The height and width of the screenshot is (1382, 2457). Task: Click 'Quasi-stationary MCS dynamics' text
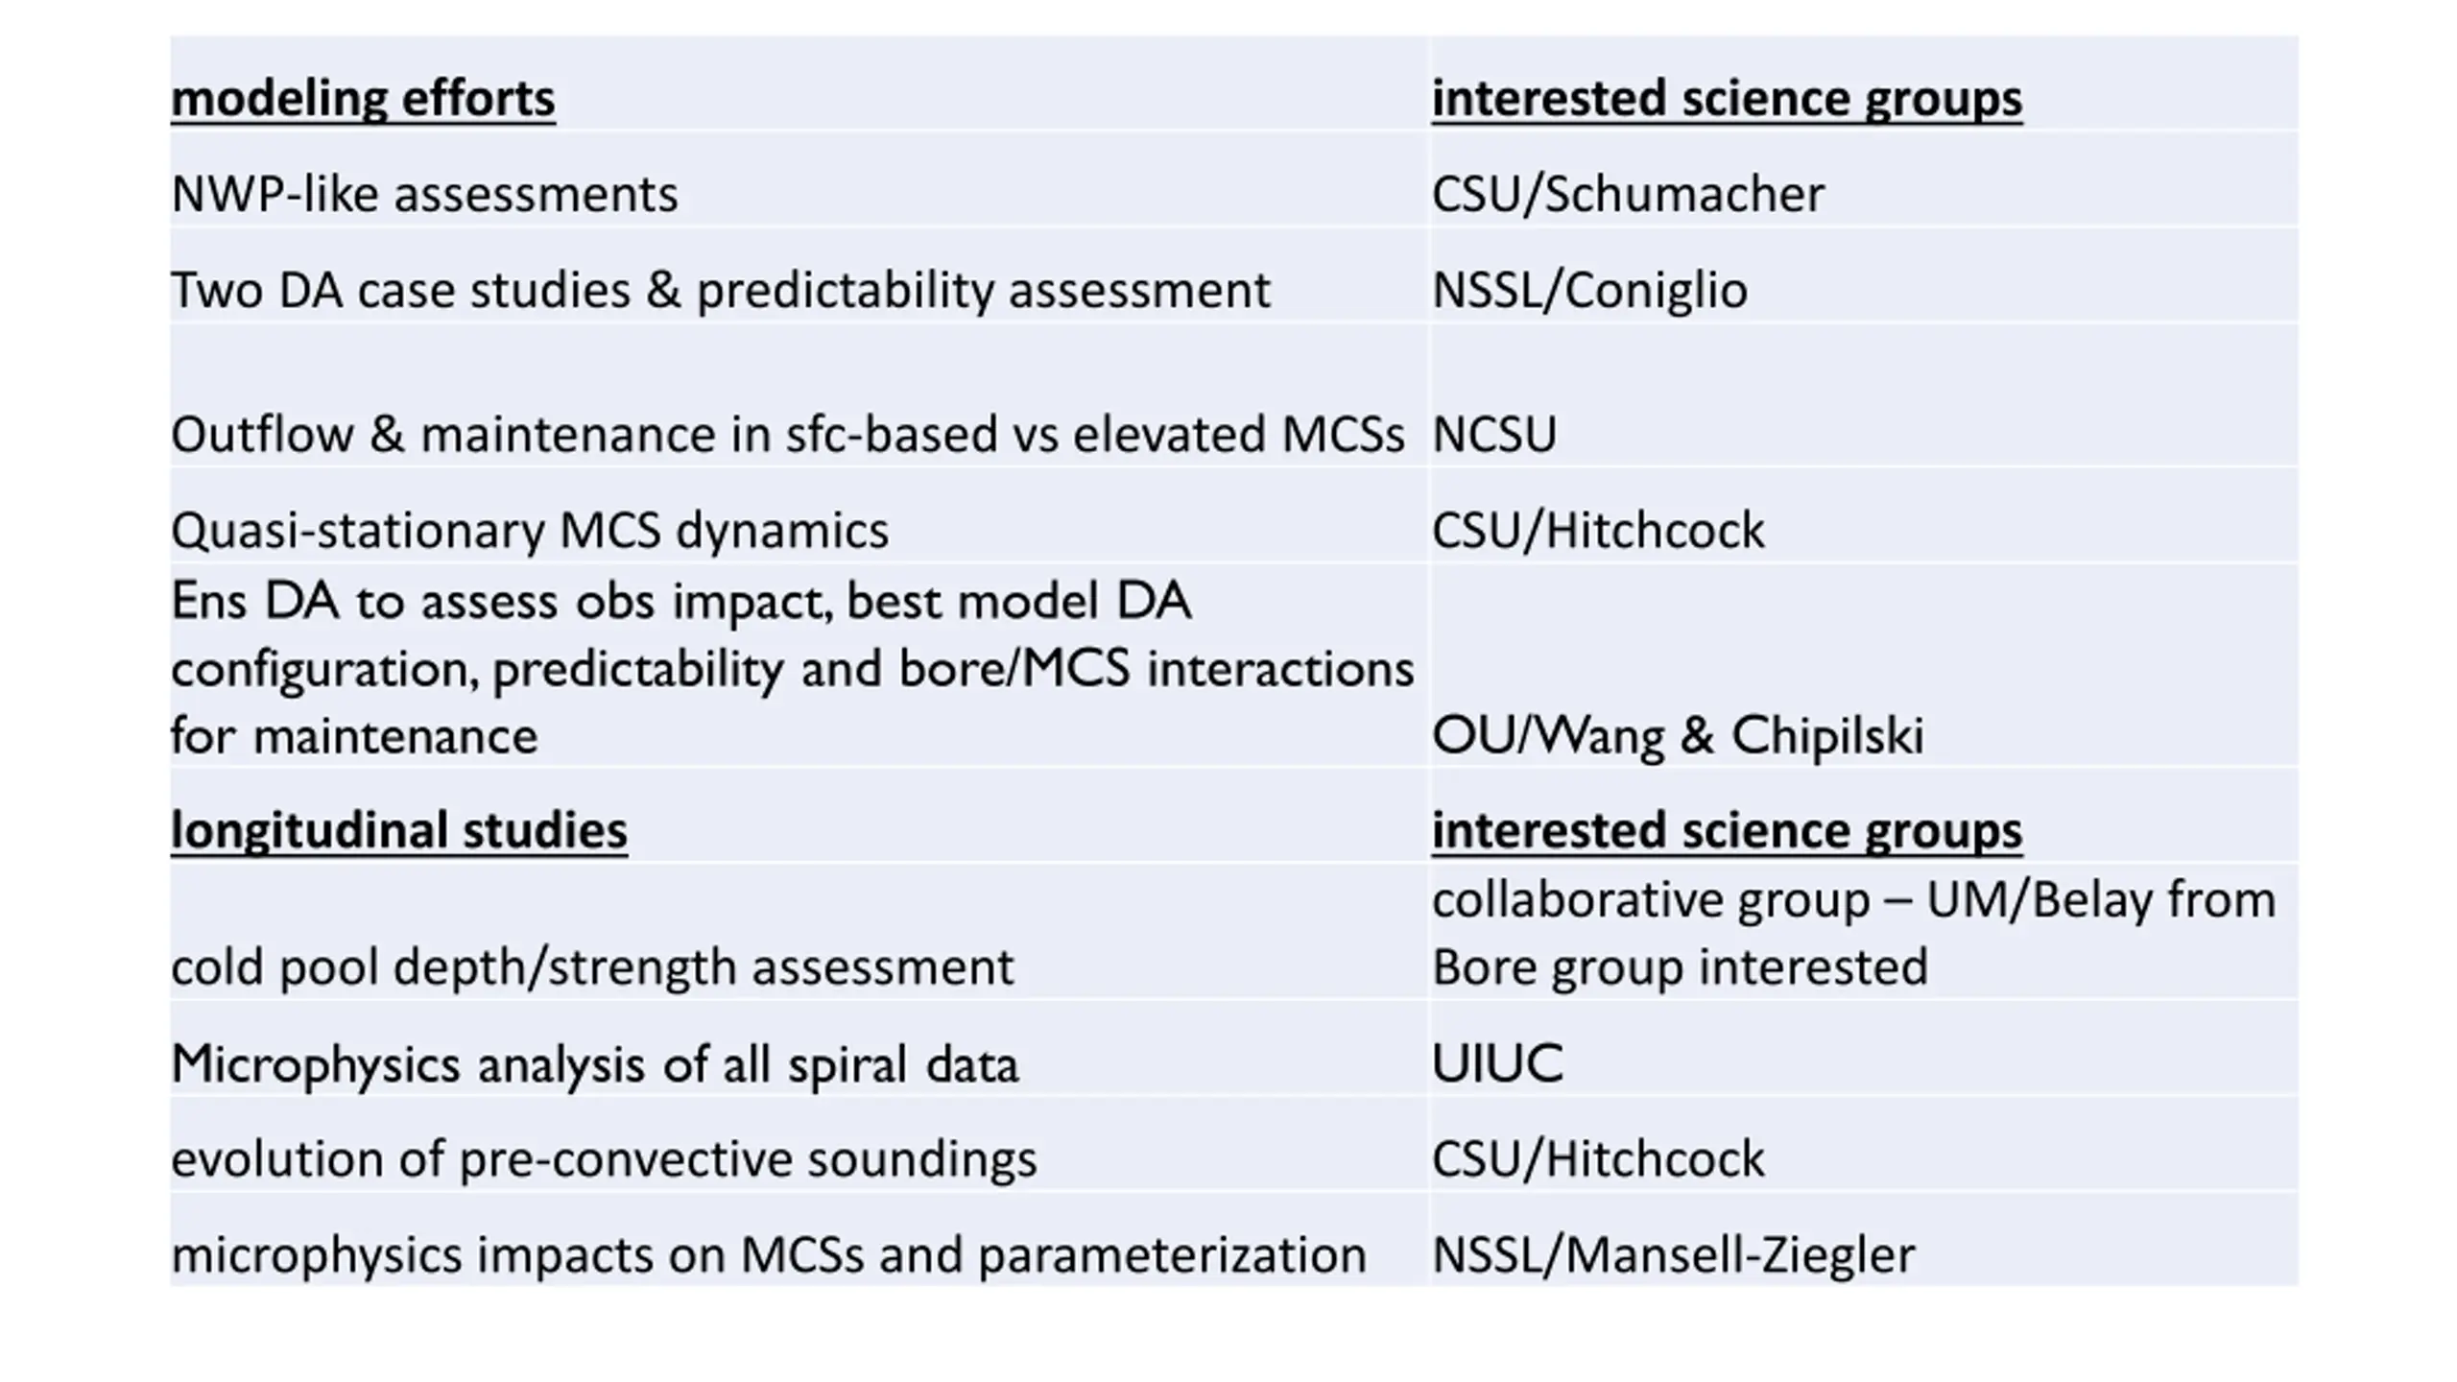coord(530,530)
